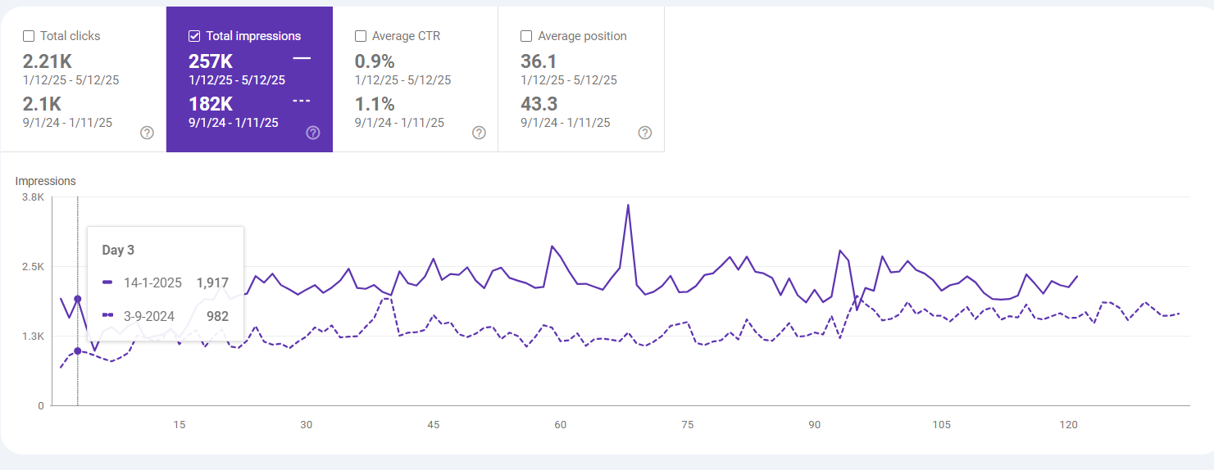Click 1/12/25 - 5/12/25 date under Total clicks
Viewport: 1214px width, 470px height.
click(x=71, y=80)
